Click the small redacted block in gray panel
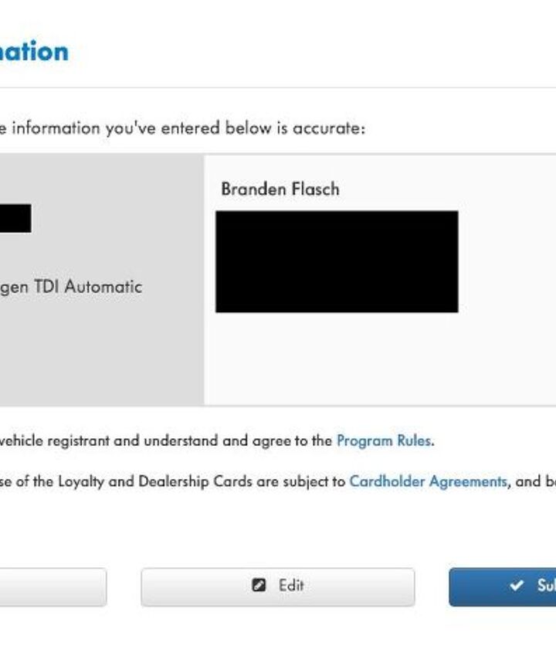The height and width of the screenshot is (653, 556). pos(15,218)
